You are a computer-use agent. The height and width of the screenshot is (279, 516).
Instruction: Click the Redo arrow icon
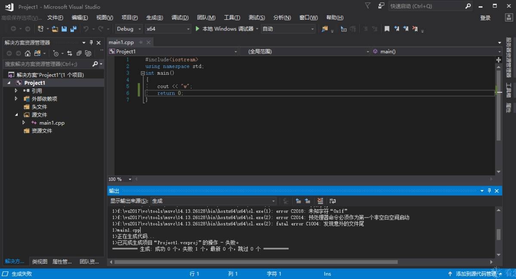click(x=101, y=29)
